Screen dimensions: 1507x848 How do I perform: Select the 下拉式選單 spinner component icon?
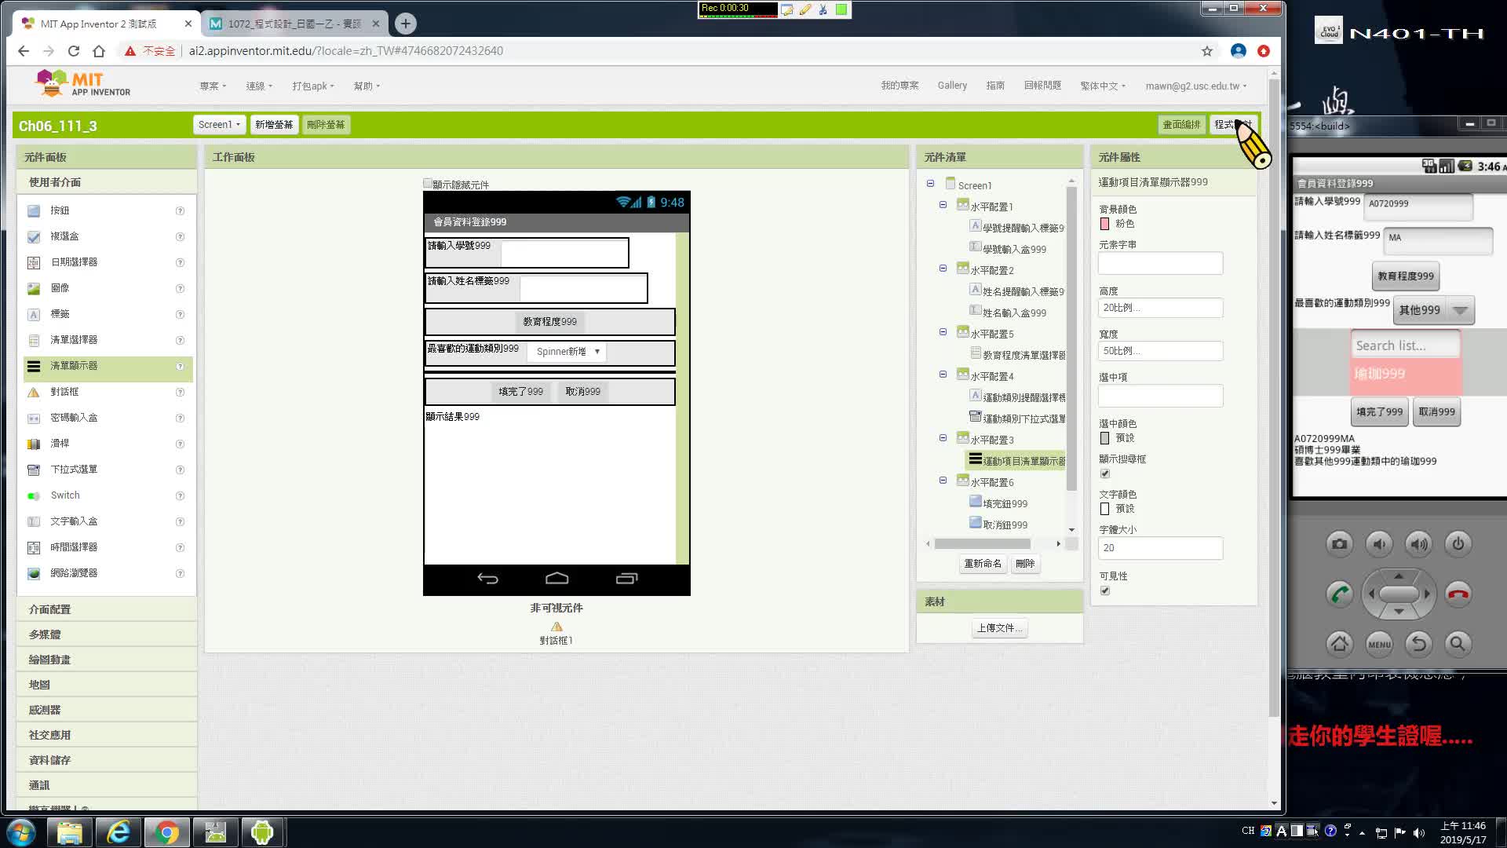[x=34, y=470]
